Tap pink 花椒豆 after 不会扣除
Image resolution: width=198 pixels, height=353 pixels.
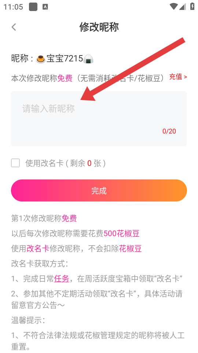130,249
